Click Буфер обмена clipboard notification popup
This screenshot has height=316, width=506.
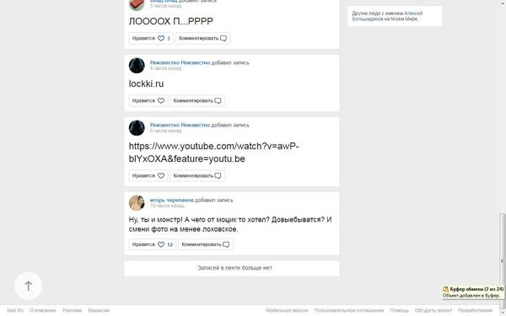(x=473, y=292)
